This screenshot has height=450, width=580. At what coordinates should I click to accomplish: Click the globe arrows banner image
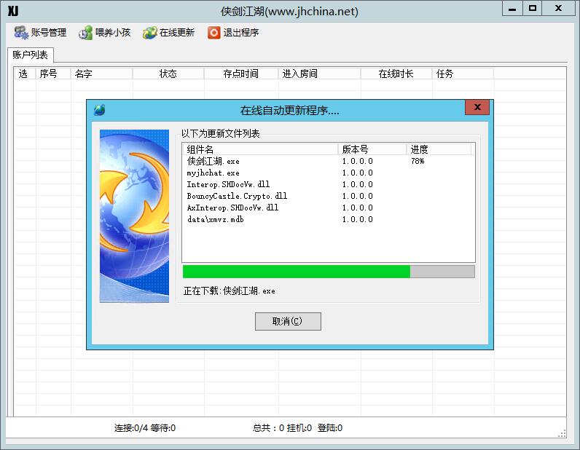(x=134, y=216)
